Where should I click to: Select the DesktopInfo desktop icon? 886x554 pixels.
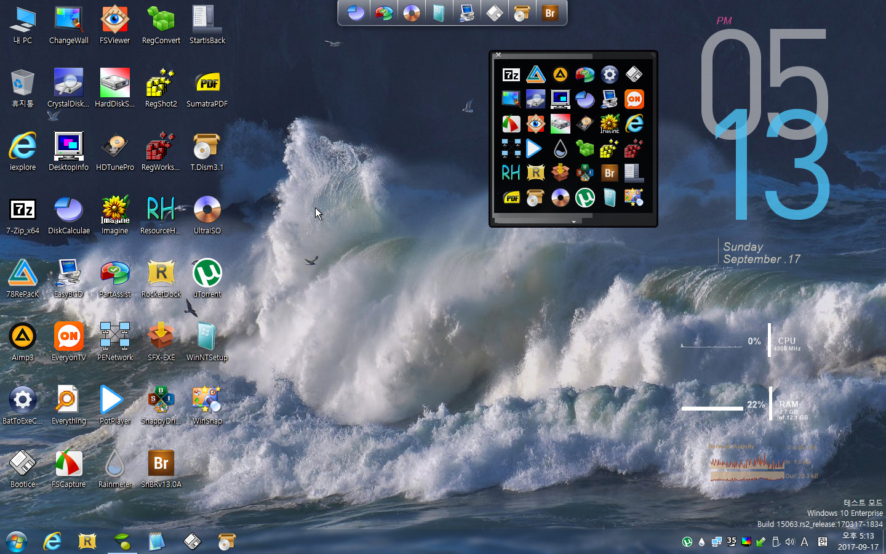coord(69,152)
